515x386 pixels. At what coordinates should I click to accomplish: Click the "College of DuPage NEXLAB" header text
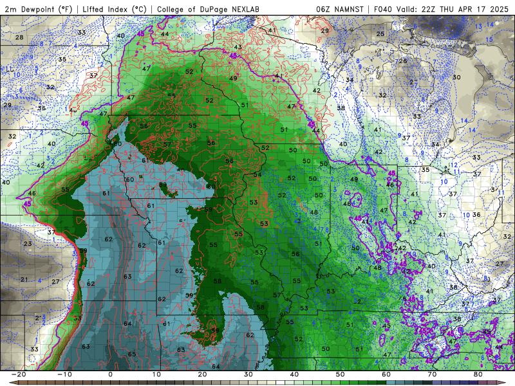208,9
